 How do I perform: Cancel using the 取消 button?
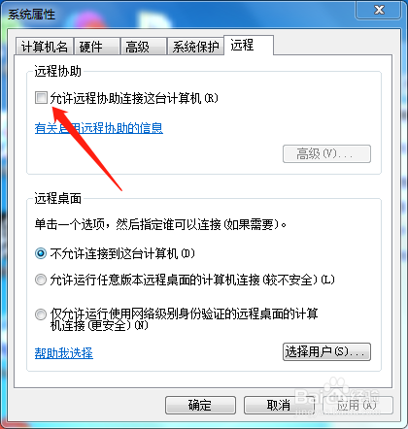tap(279, 405)
